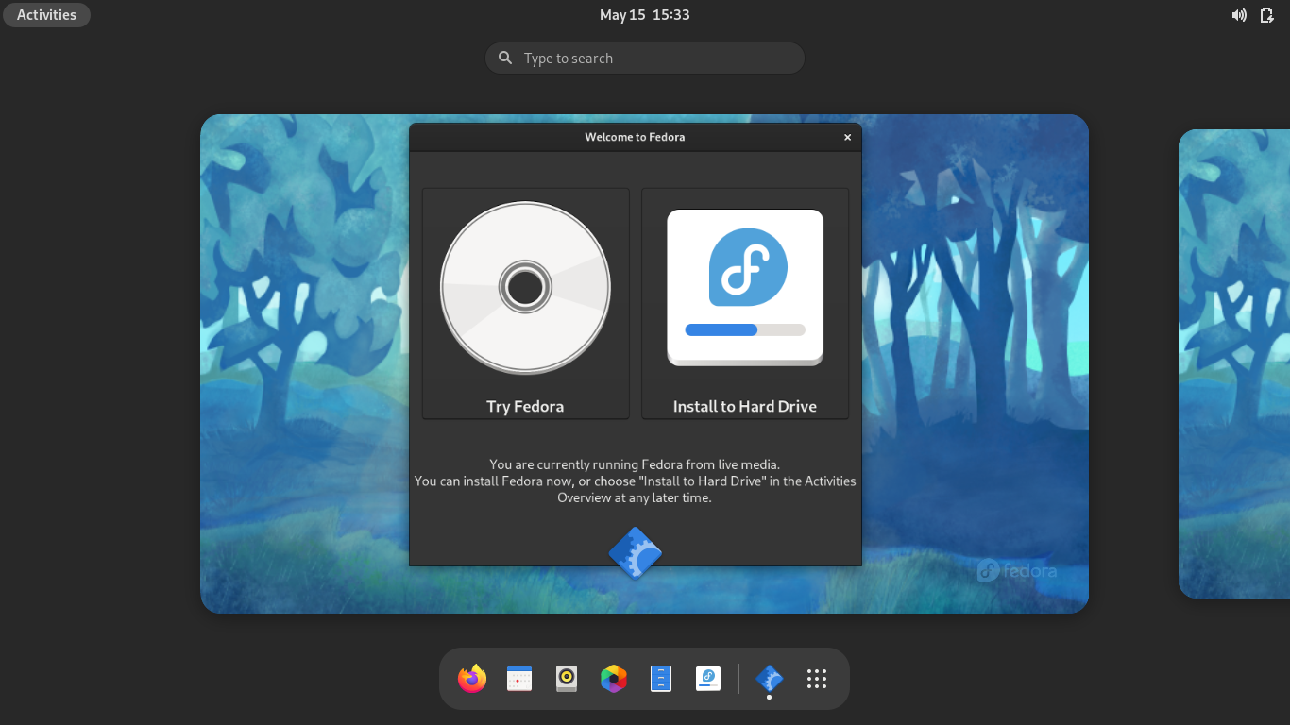
Task: Select the running Welcome to Fedora dash icon
Action: point(770,679)
